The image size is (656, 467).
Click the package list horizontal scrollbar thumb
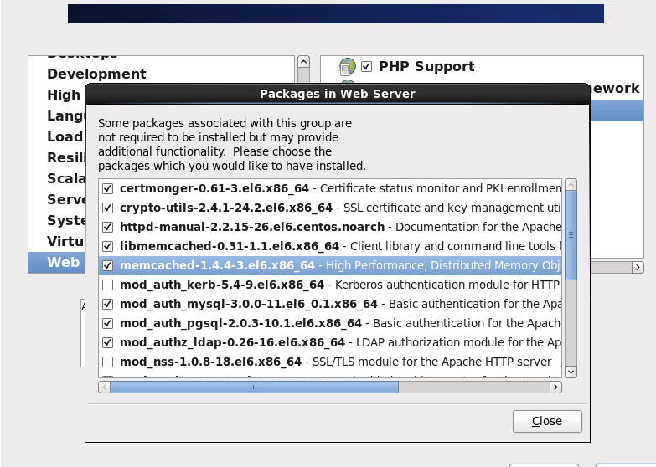254,387
